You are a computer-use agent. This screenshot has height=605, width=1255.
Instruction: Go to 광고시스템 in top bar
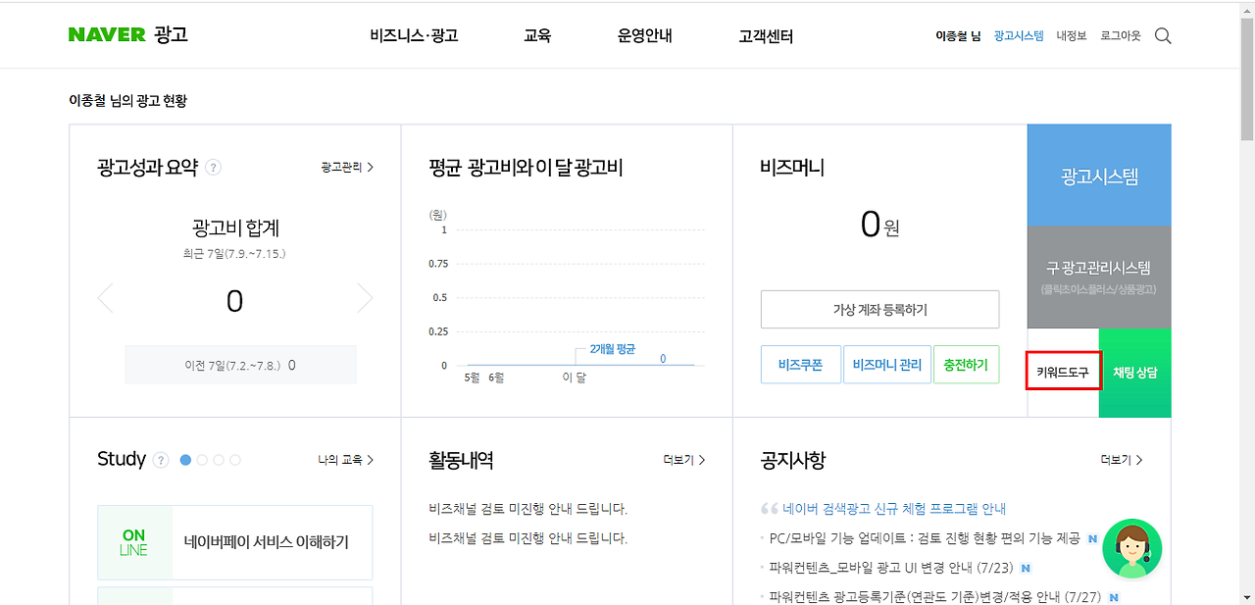pos(1019,36)
